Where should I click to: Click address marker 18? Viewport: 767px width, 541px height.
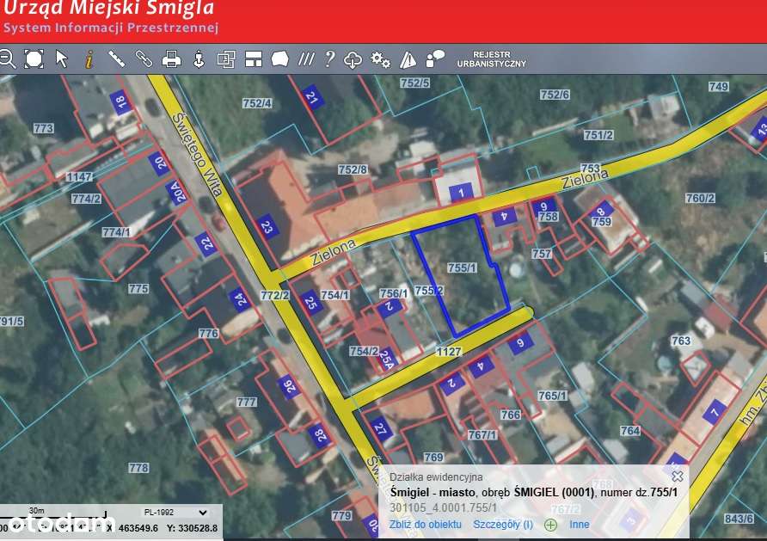[x=120, y=102]
